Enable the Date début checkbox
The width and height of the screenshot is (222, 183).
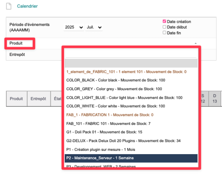(164, 27)
